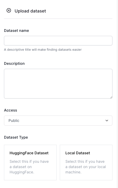Focus the Dataset name input field
This screenshot has width=118, height=188.
coord(58,41)
